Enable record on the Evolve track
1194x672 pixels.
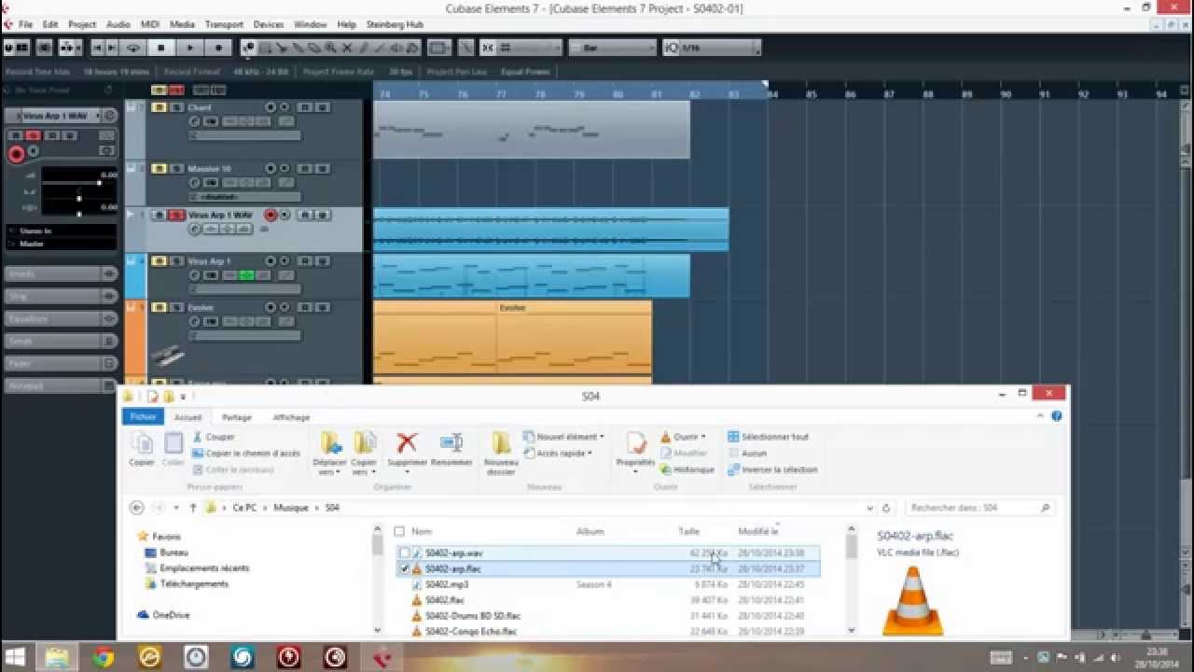pyautogui.click(x=271, y=307)
